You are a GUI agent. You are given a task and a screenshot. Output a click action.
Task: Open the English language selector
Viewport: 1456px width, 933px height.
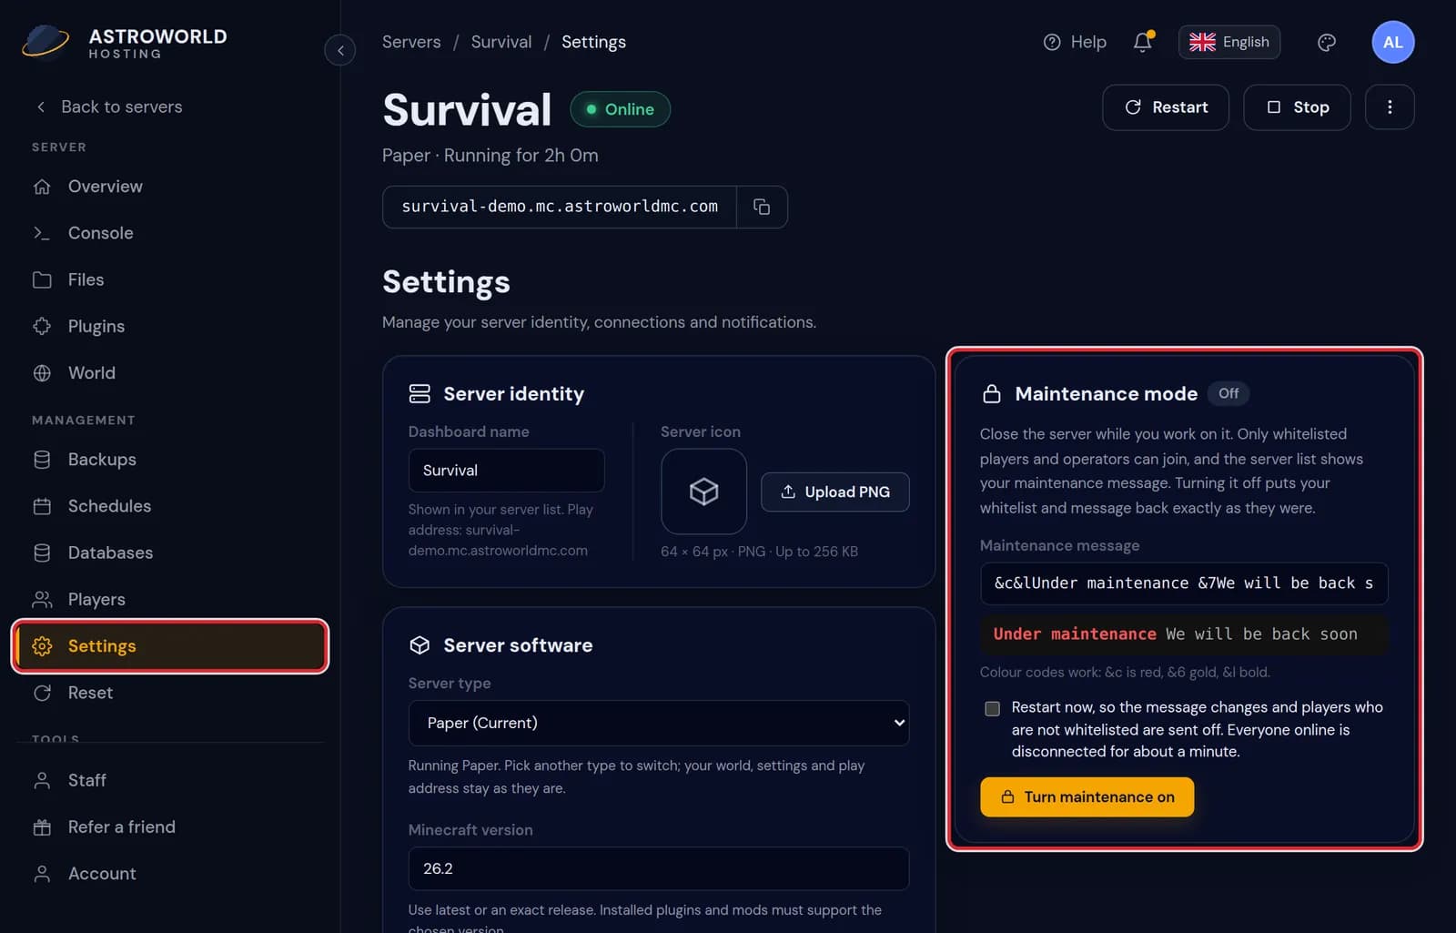[1229, 42]
